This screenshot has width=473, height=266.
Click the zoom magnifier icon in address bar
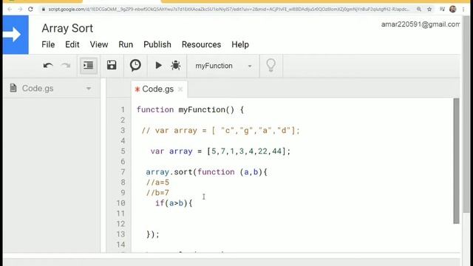tap(419, 10)
